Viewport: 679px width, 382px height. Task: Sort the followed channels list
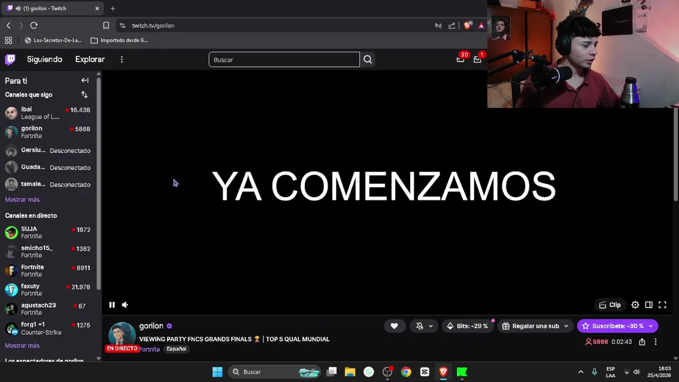[x=84, y=94]
